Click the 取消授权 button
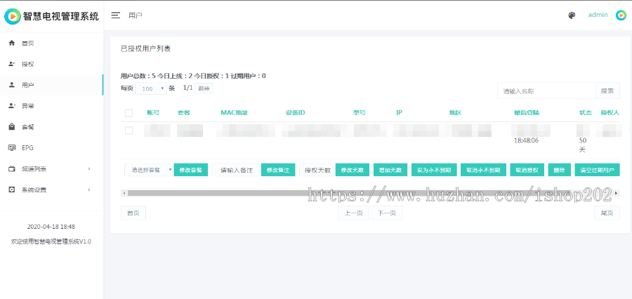This screenshot has height=299, width=632. (x=527, y=170)
